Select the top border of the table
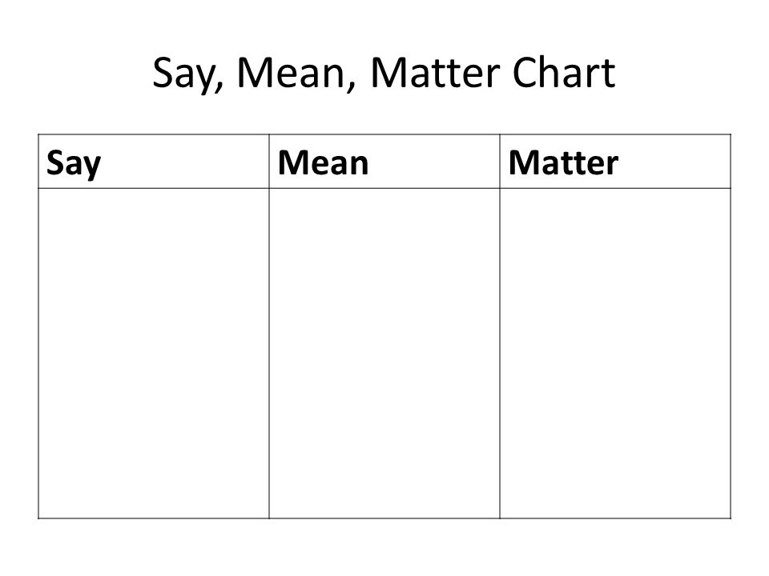The height and width of the screenshot is (576, 769). [384, 134]
